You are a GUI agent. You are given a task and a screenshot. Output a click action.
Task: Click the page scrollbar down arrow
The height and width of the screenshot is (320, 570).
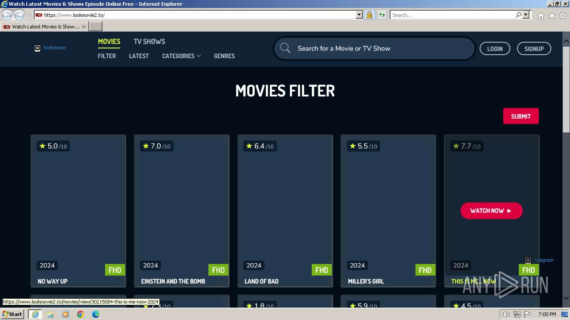click(566, 298)
